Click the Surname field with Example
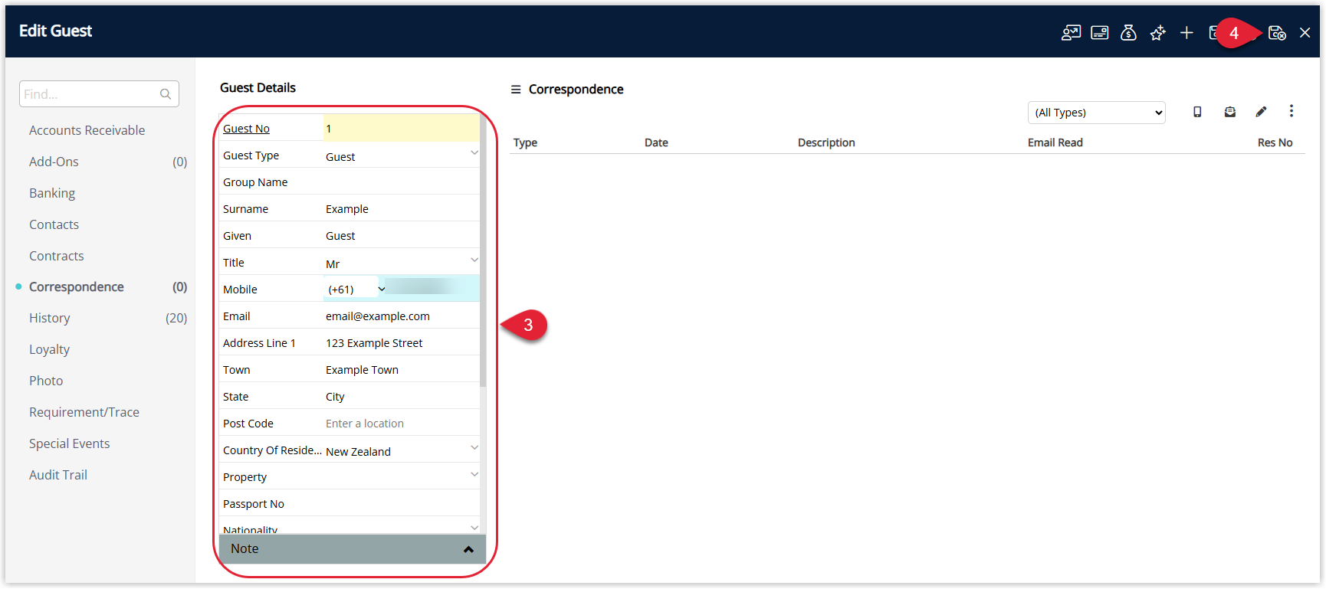The height and width of the screenshot is (589, 1326). pos(401,208)
